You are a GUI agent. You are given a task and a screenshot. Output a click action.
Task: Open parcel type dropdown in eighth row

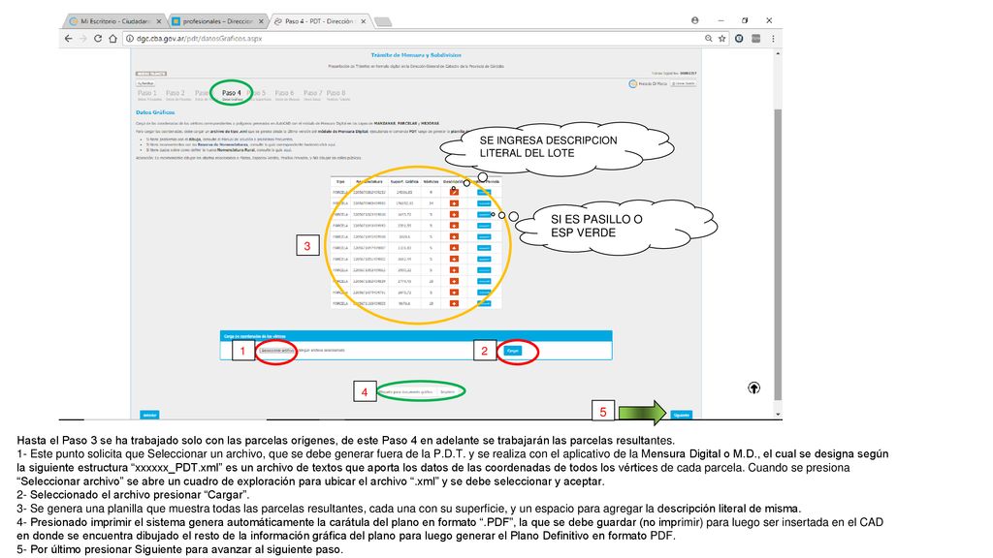click(x=484, y=270)
